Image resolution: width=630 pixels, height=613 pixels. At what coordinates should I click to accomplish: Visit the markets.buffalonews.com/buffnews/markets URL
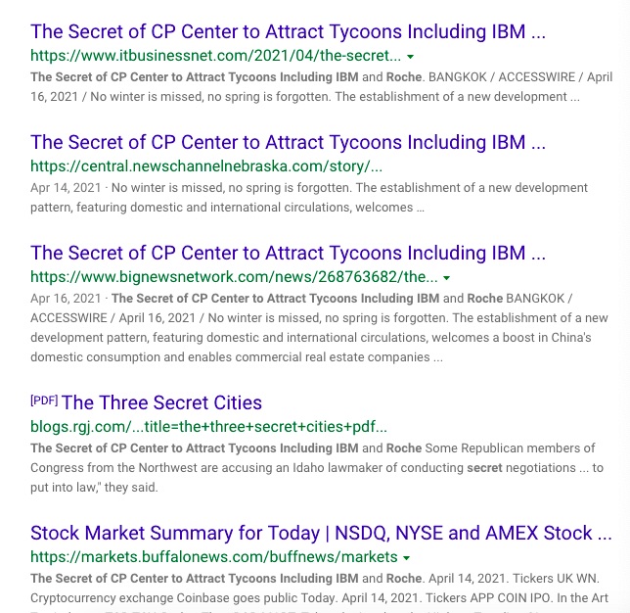tap(214, 556)
